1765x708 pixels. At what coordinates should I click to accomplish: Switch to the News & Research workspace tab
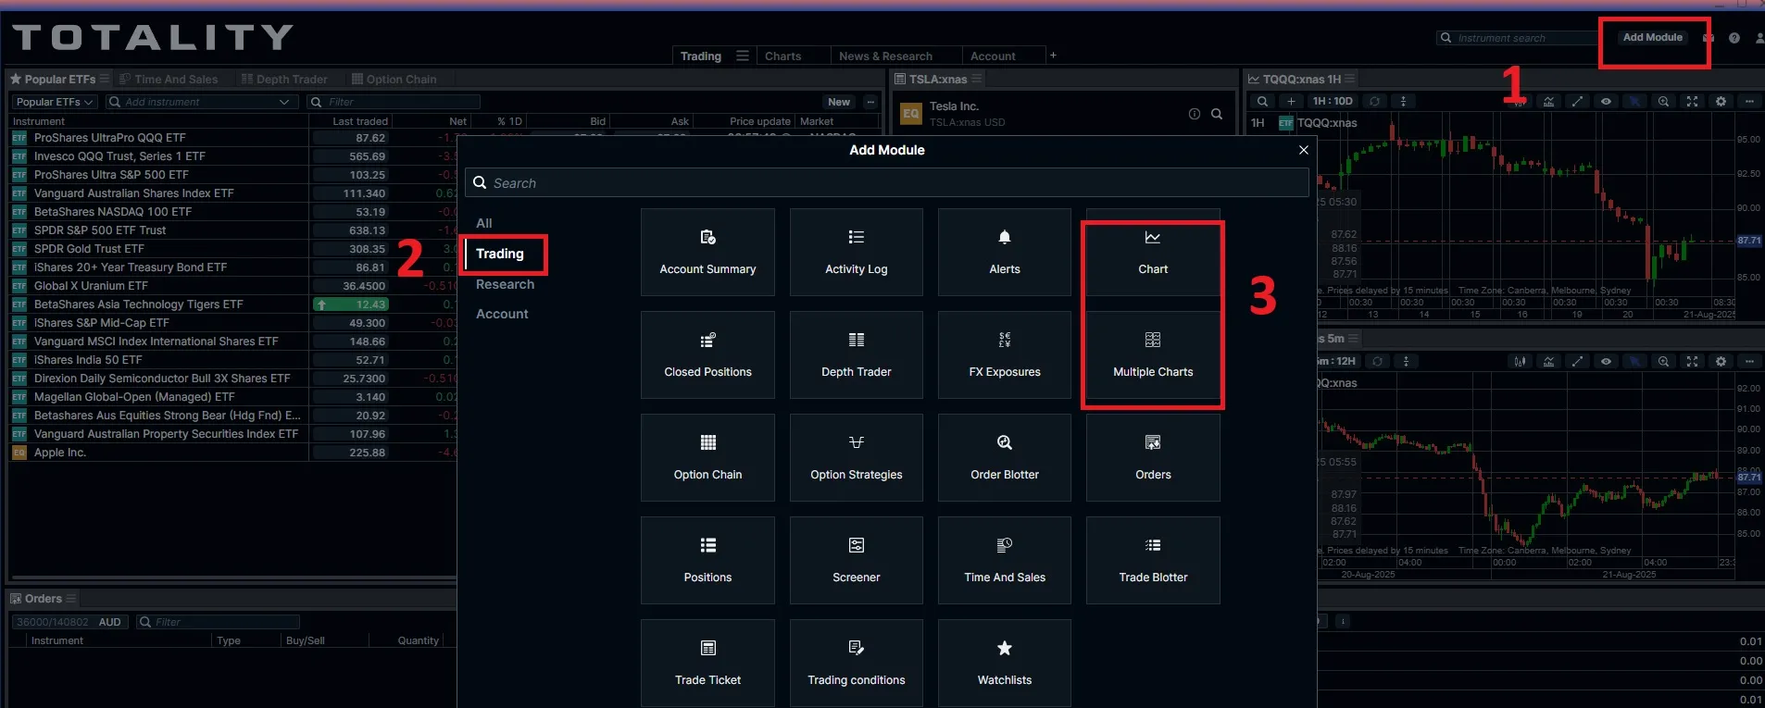tap(885, 56)
